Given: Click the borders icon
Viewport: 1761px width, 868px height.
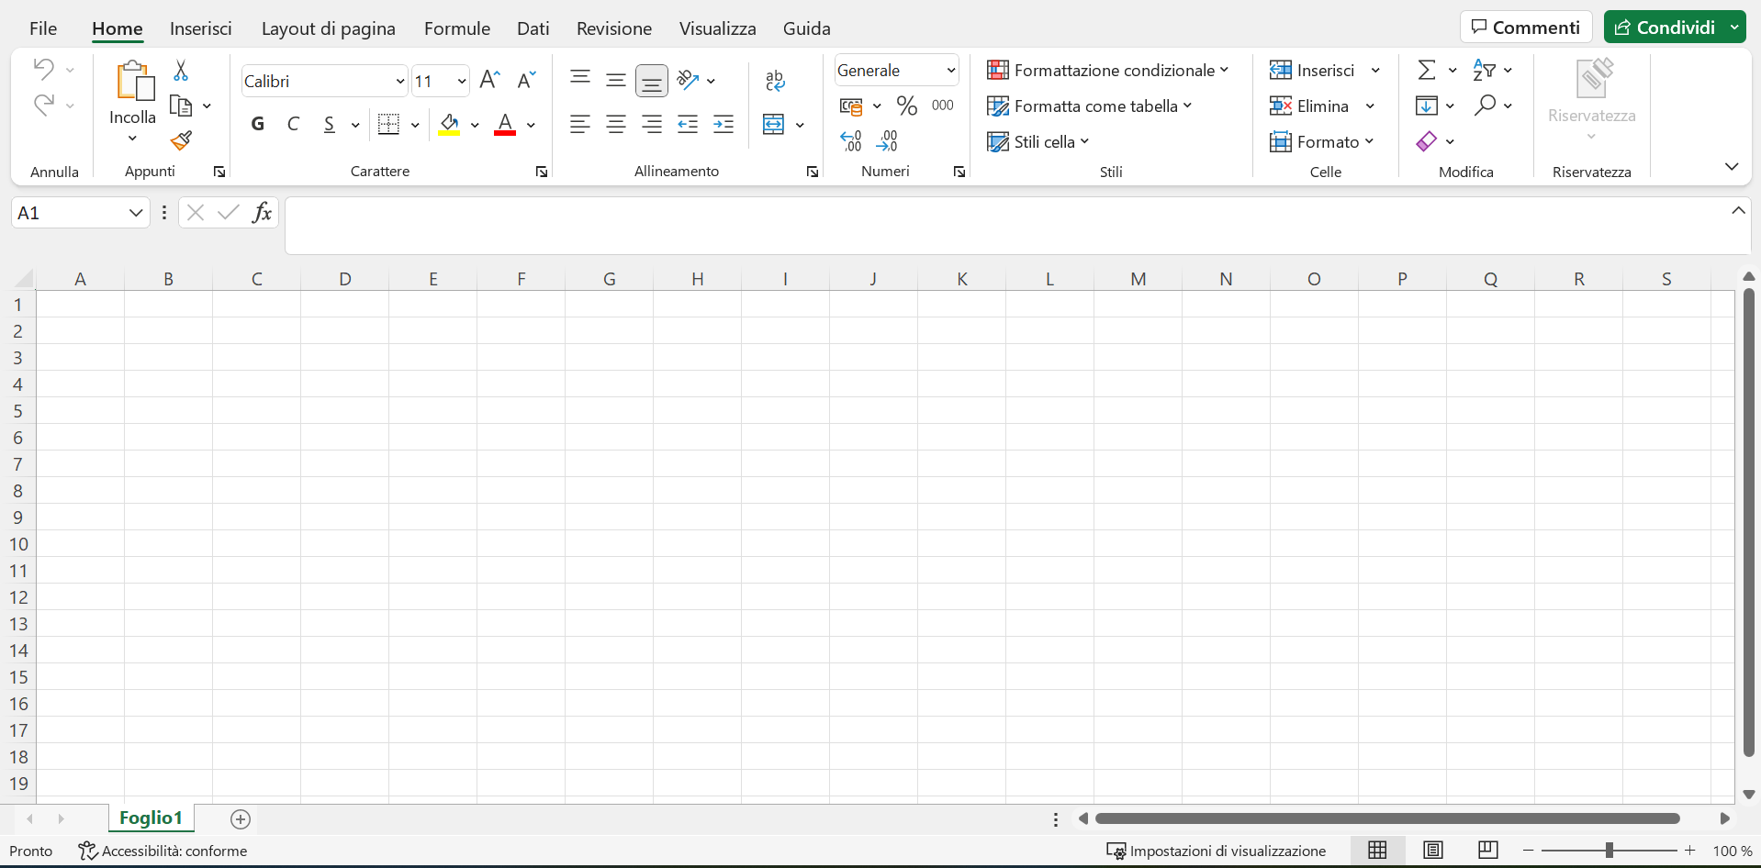Looking at the screenshot, I should 389,124.
